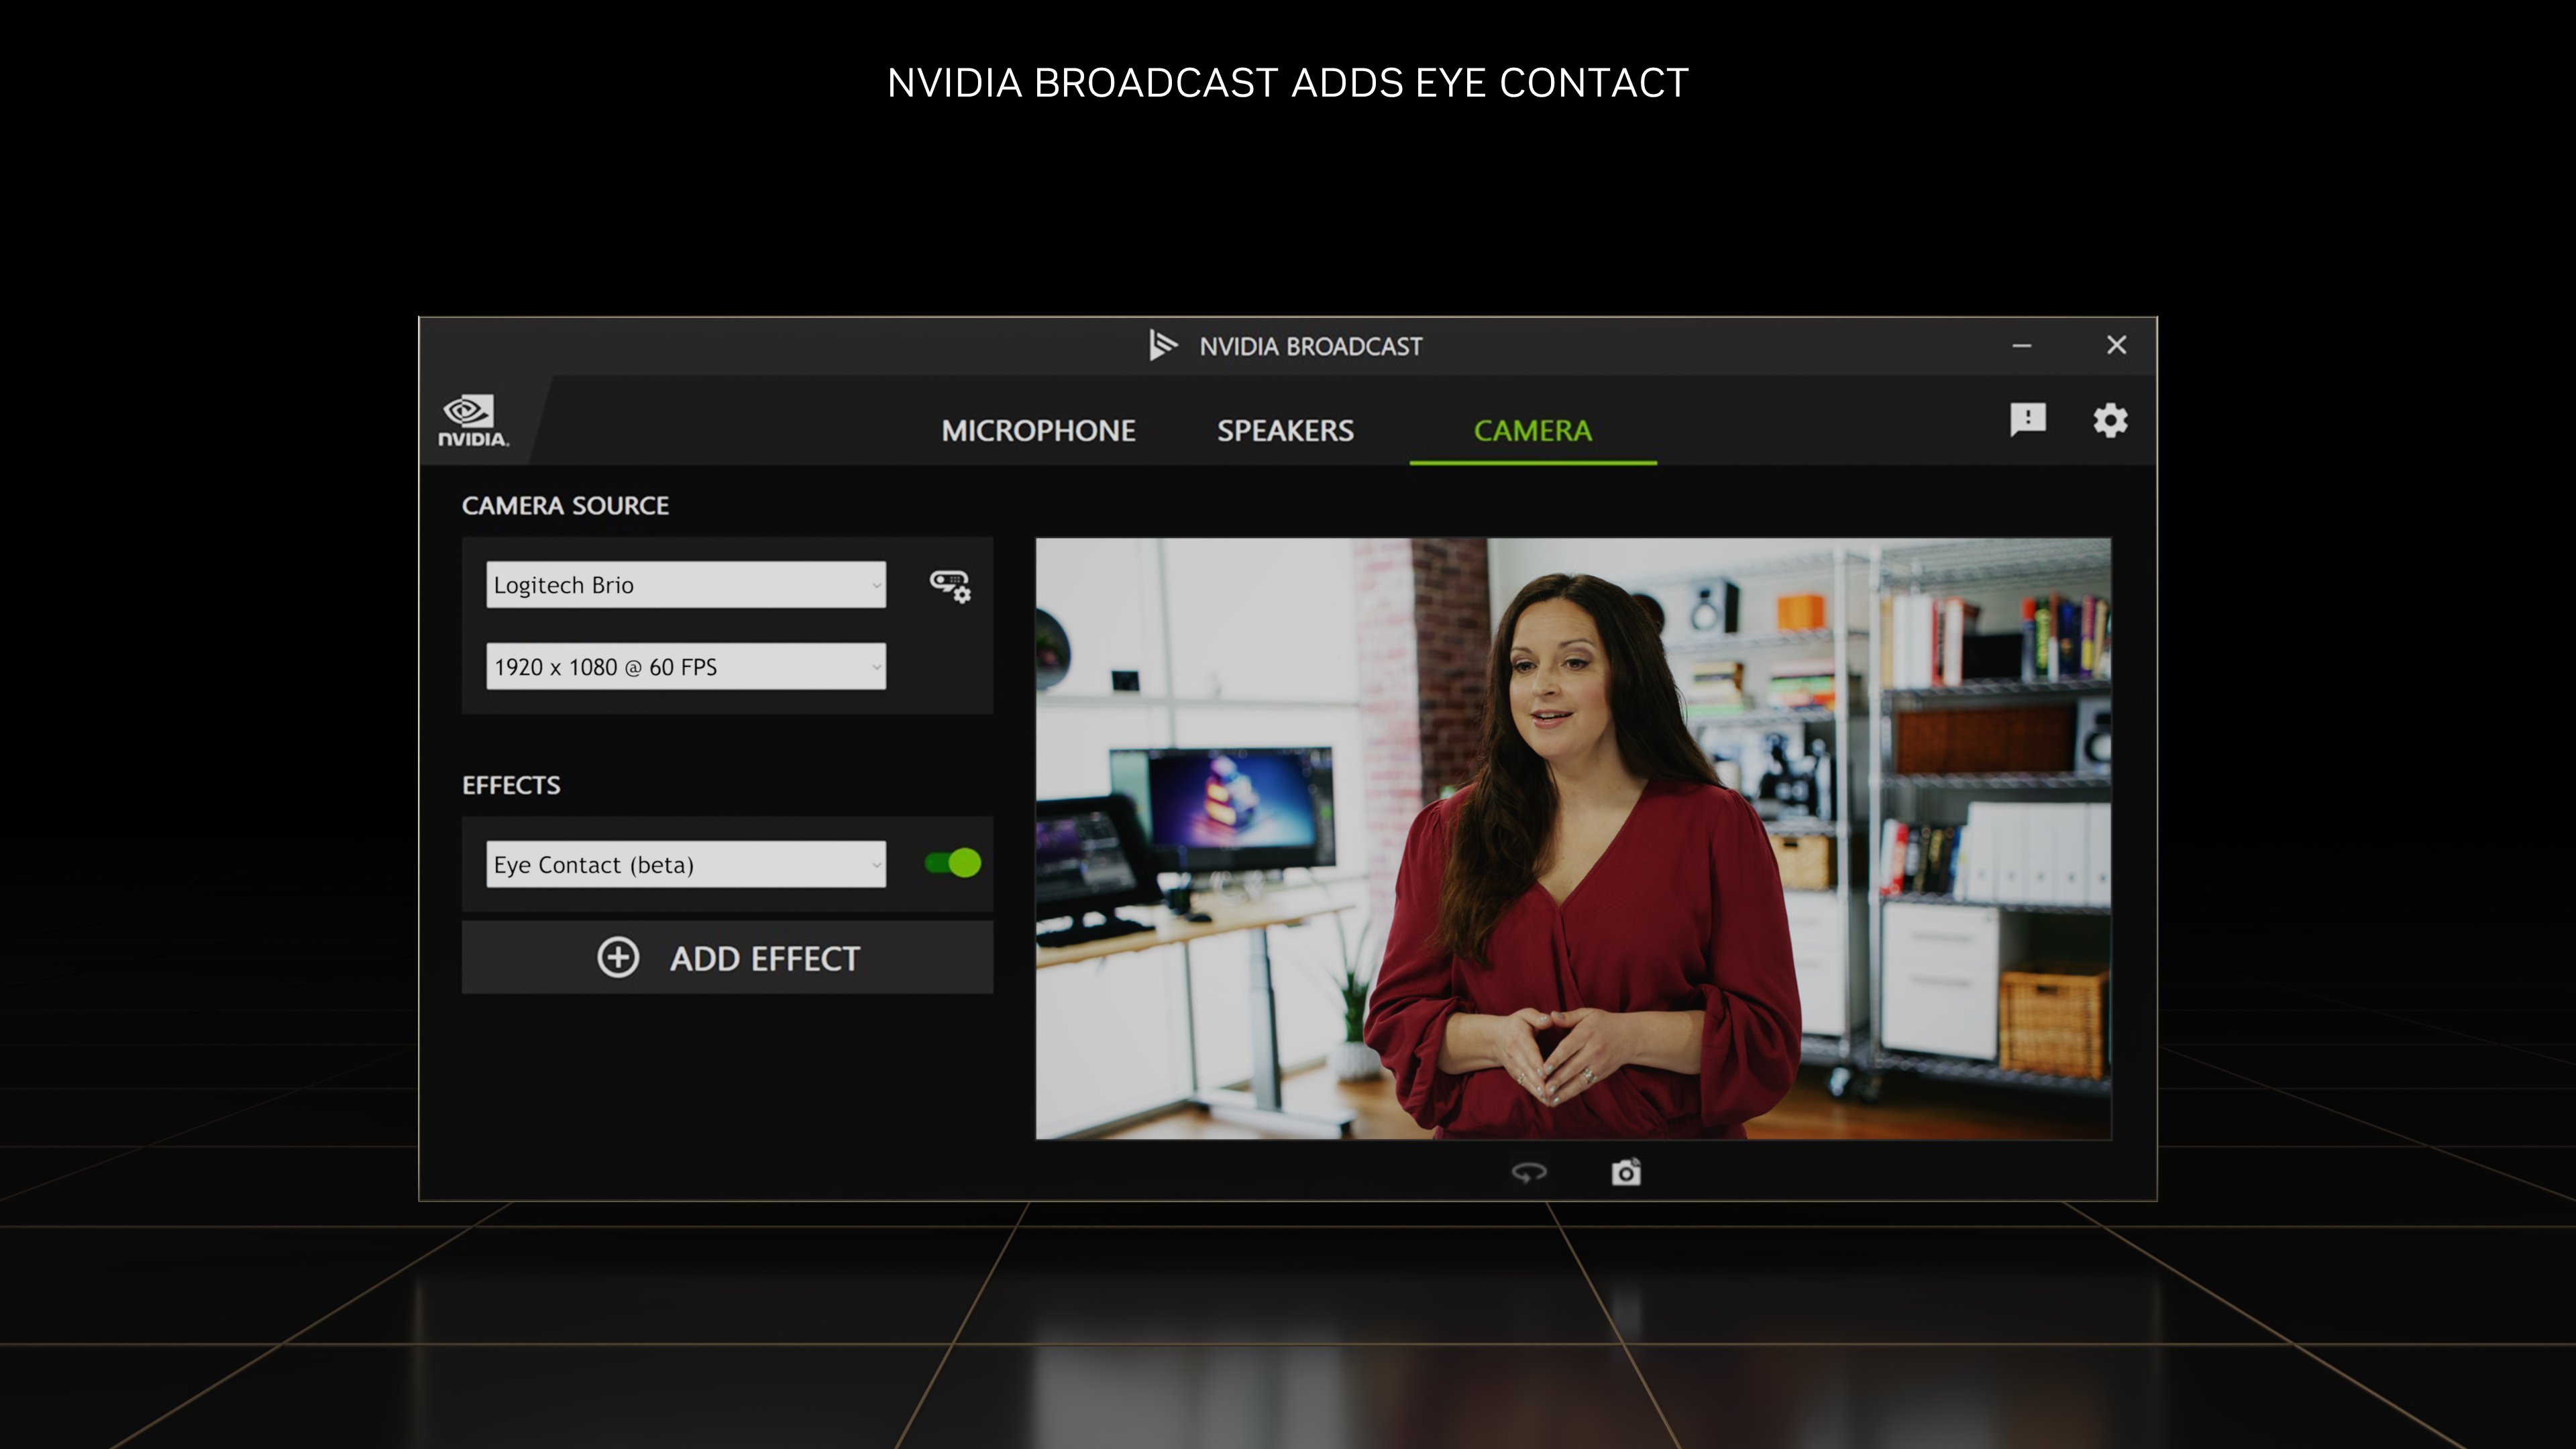Open the camera device settings icon
This screenshot has height=1449, width=2576.
pyautogui.click(x=950, y=586)
